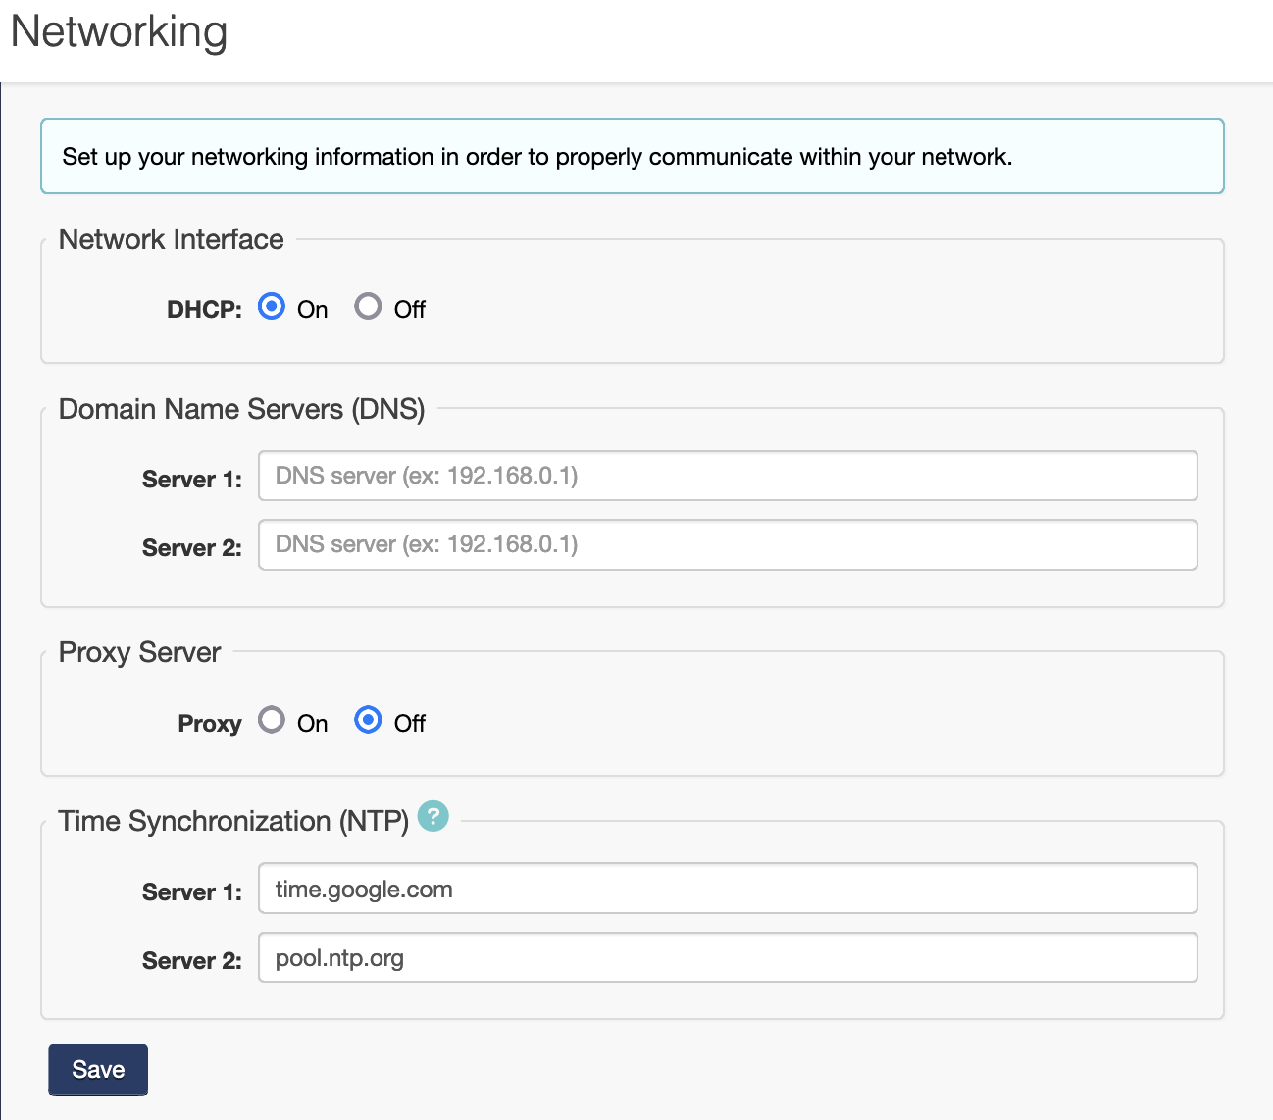The image size is (1273, 1120).
Task: Click the Domain Name Servers (DNS) heading
Action: click(241, 409)
